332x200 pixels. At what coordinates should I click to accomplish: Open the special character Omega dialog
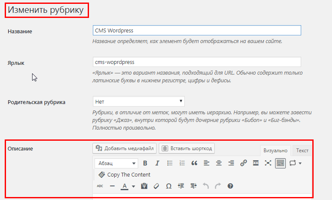click(169, 186)
